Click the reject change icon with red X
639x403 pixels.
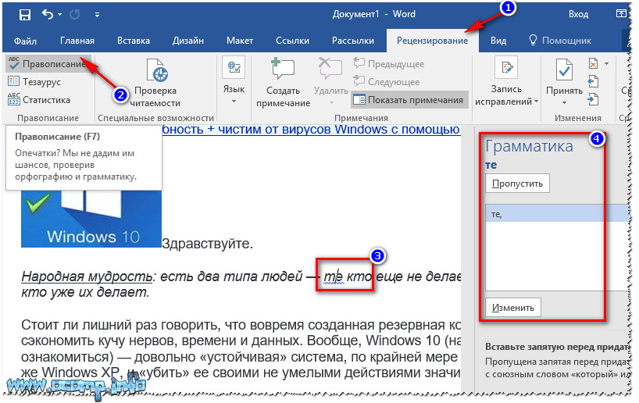tap(594, 63)
